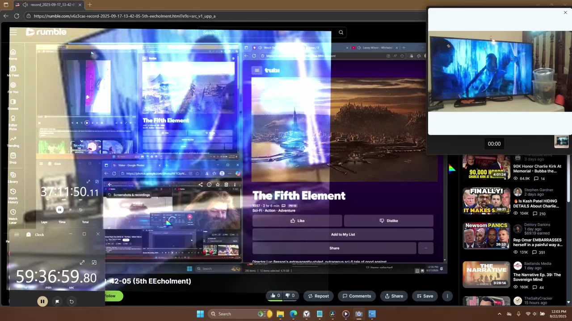Open Editor Picks in Rumble sidebar
Screen dimensions: 572x321
[13, 123]
